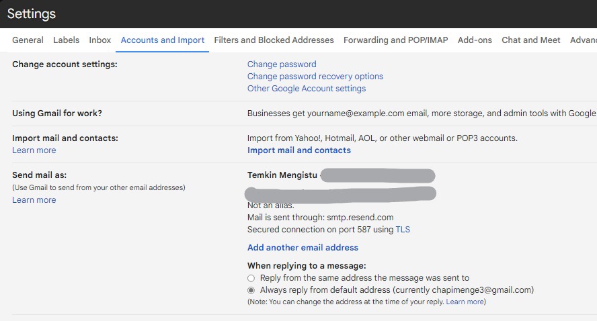597x321 pixels.
Task: Open the TLS link
Action: point(403,230)
